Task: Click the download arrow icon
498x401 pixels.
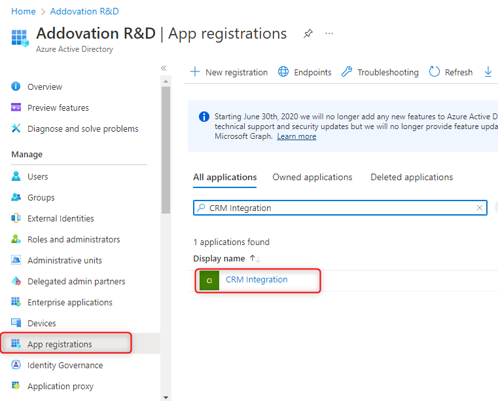Action: click(x=488, y=72)
